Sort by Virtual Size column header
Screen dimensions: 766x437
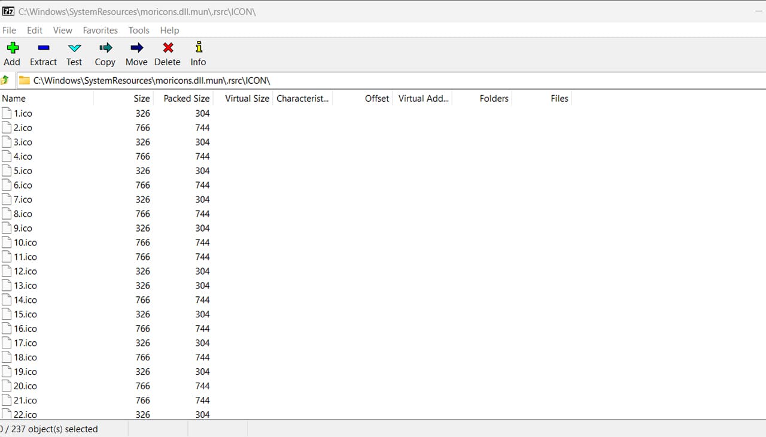pyautogui.click(x=243, y=98)
